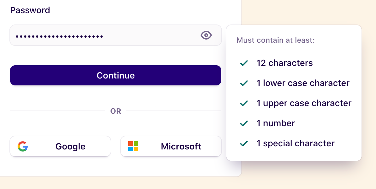Click the Google G logo icon
Image resolution: width=376 pixels, height=189 pixels.
[23, 146]
